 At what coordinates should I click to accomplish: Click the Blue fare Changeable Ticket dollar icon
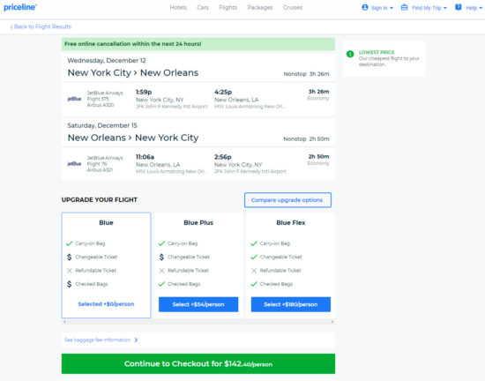[70, 257]
